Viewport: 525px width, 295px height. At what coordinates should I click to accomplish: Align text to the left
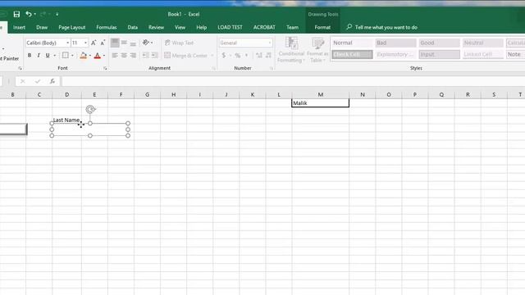(115, 55)
